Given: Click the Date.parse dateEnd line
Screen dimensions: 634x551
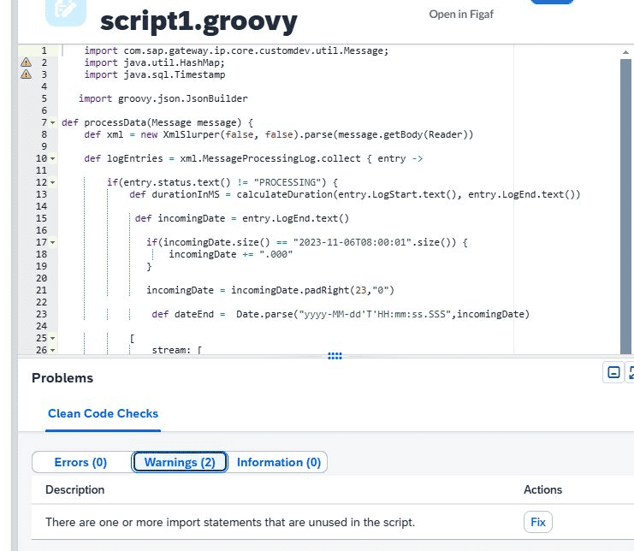Looking at the screenshot, I should 341,314.
